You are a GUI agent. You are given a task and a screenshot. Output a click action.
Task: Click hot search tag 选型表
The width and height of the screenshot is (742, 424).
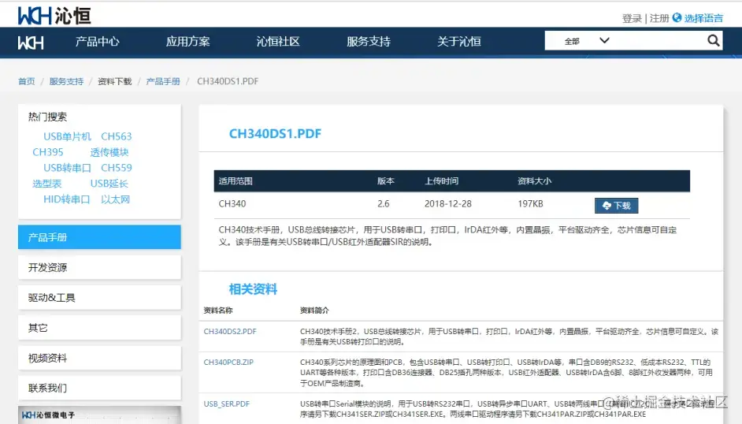(x=46, y=184)
